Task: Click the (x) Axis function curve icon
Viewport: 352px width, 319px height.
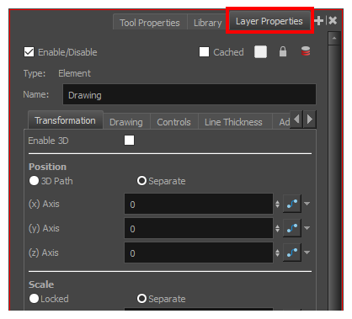Action: tap(292, 204)
